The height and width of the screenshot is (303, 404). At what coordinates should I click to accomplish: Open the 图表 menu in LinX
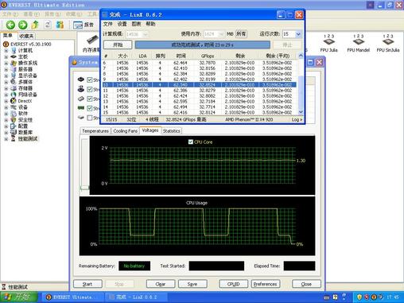pos(136,24)
